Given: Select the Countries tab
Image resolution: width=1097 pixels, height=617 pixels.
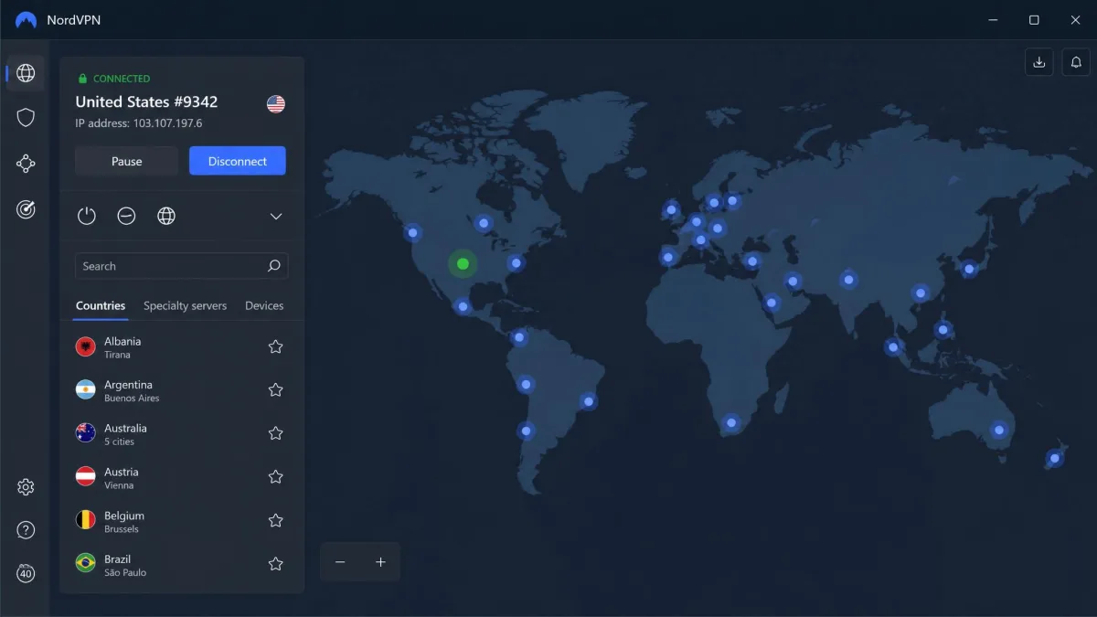Looking at the screenshot, I should 101,306.
